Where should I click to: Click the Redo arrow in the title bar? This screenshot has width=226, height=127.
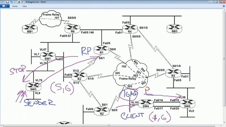(x=15, y=2)
